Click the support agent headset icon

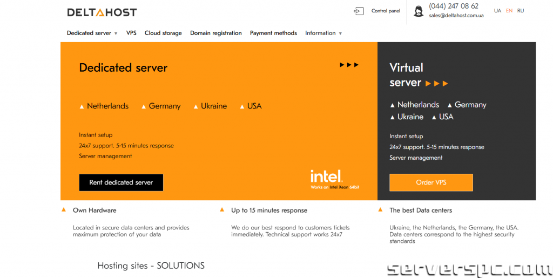pos(419,11)
